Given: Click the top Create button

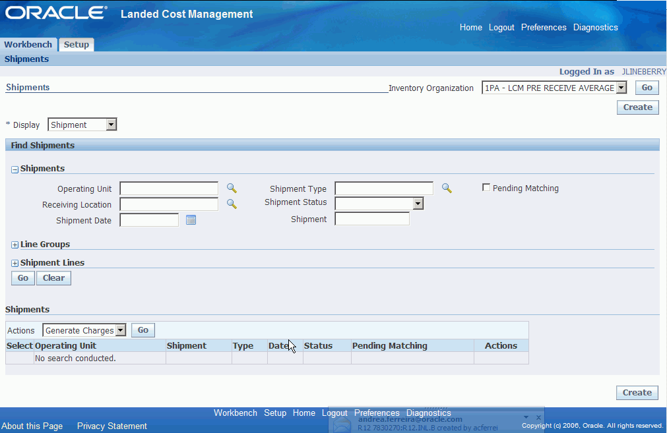Looking at the screenshot, I should tap(638, 107).
